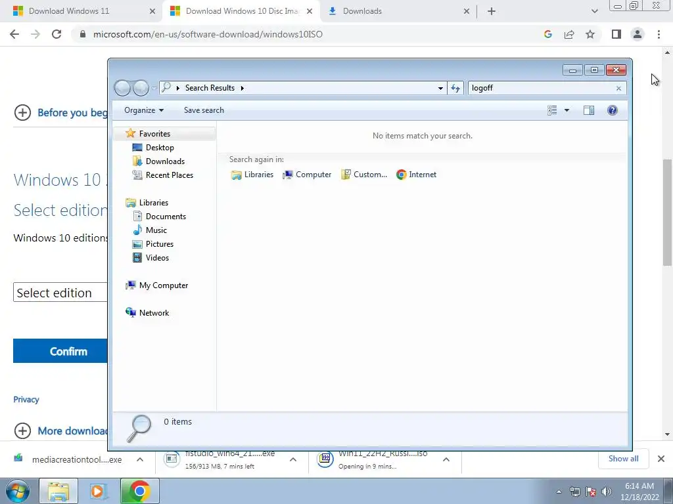Click the Explorer forward navigation button
Screen dimensions: 673x504
tap(141, 88)
